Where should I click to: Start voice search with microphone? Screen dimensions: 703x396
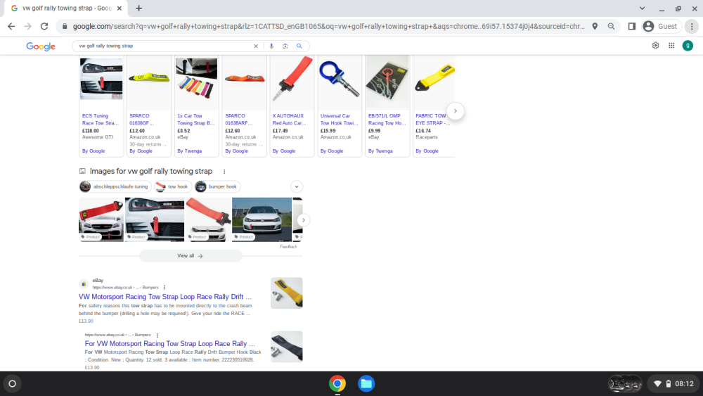point(271,46)
